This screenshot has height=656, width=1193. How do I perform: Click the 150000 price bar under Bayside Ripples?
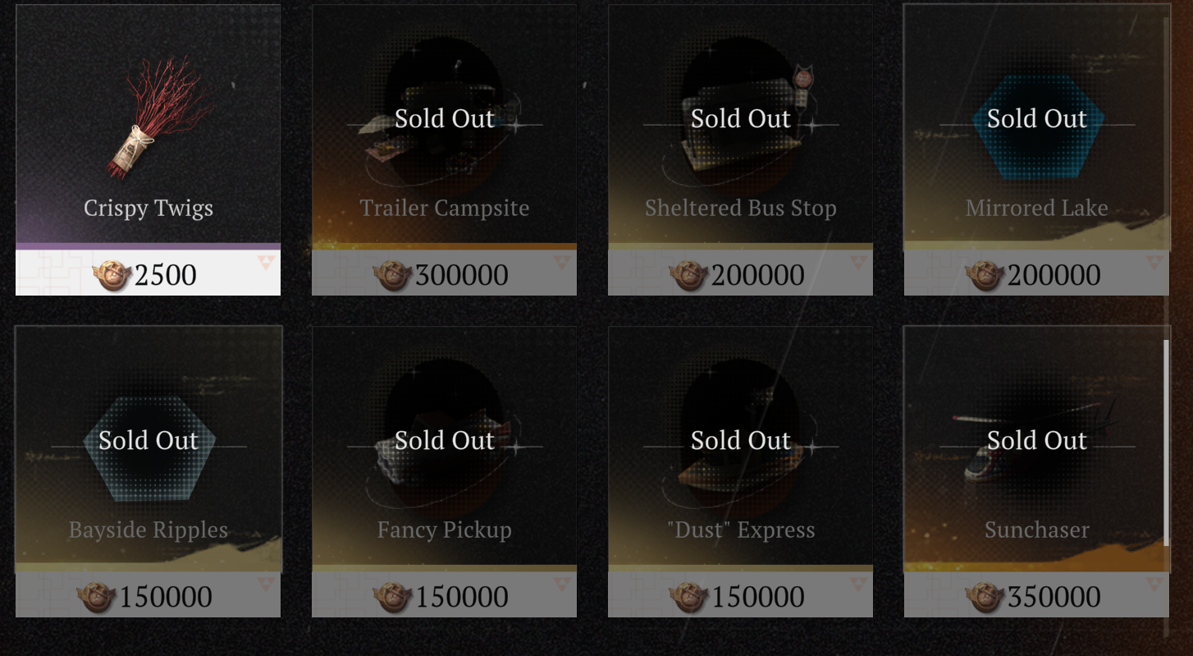coord(149,594)
